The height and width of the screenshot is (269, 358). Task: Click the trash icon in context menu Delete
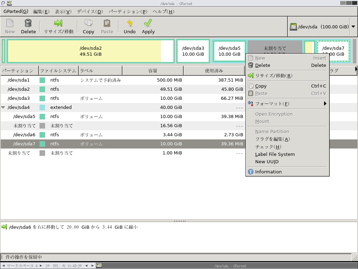click(250, 65)
